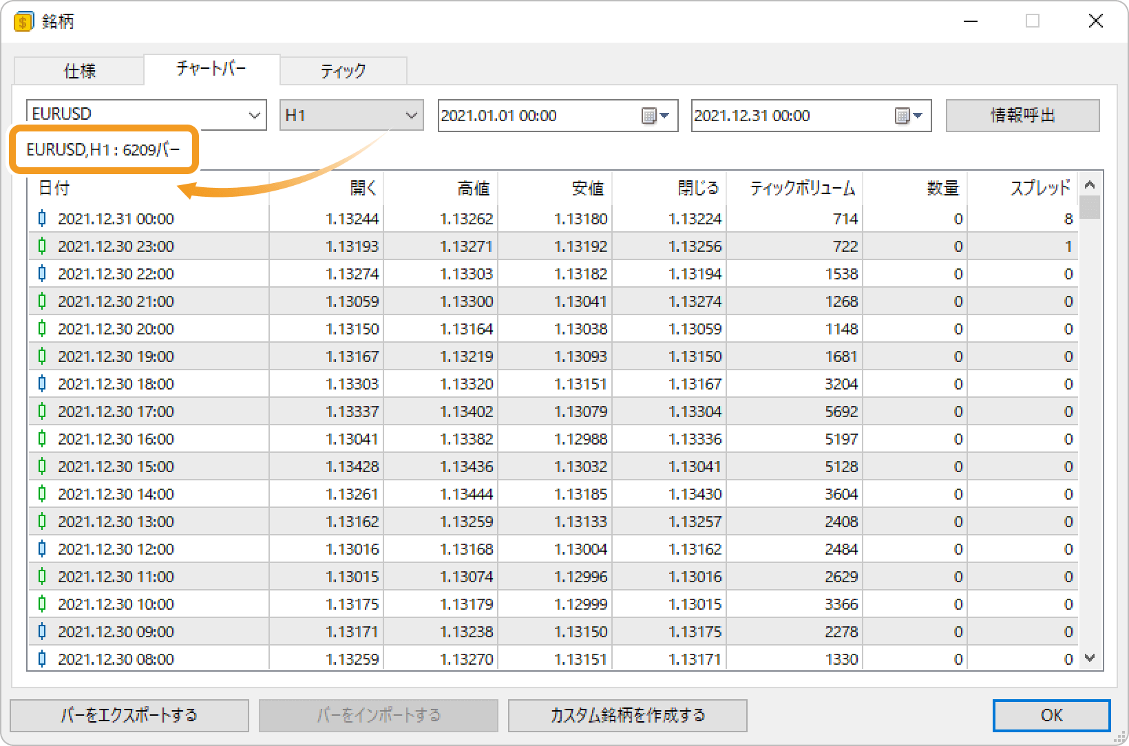The height and width of the screenshot is (746, 1129).
Task: Select the date cell 2021.12.31 00:00
Action: click(x=116, y=219)
